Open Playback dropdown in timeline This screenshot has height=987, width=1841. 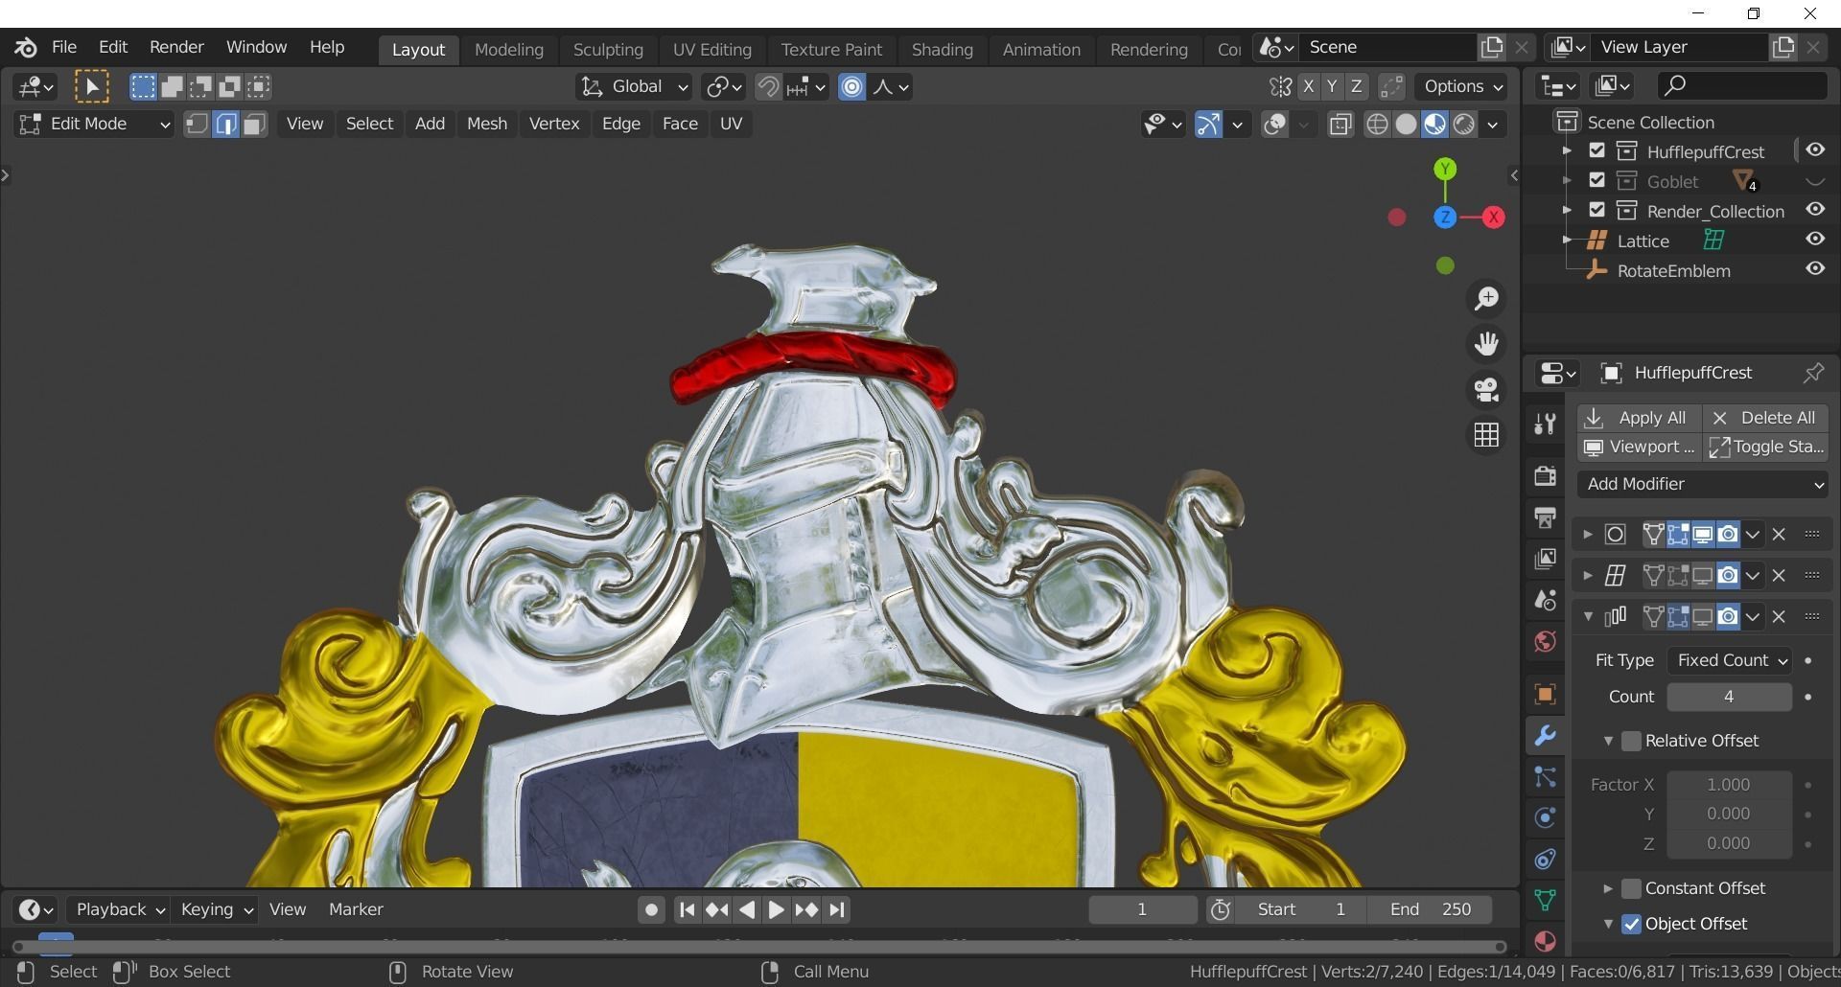click(120, 909)
